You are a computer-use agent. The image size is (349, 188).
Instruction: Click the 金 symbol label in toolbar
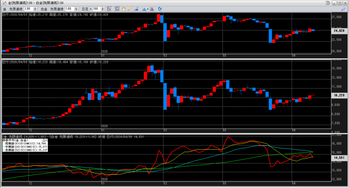[x=5, y=9]
